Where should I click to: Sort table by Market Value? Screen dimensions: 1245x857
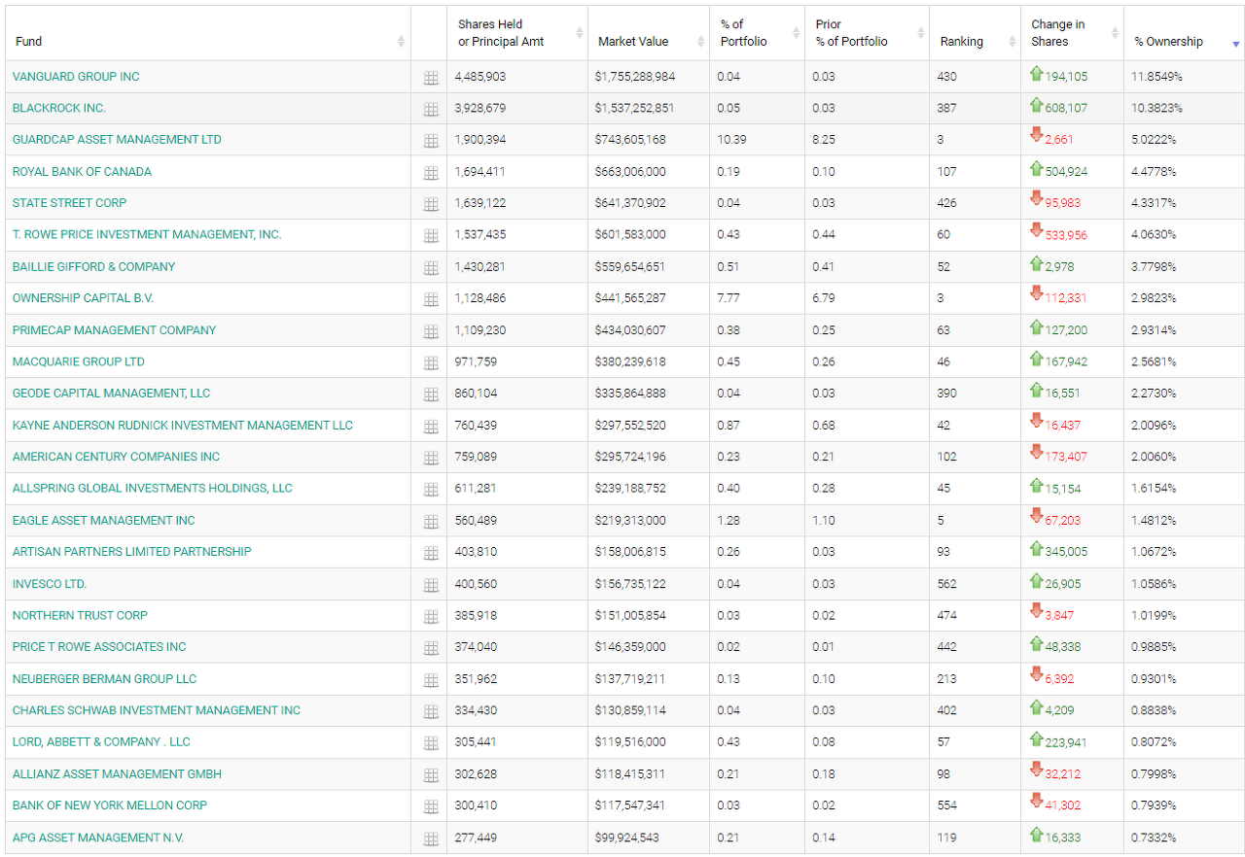pos(649,33)
